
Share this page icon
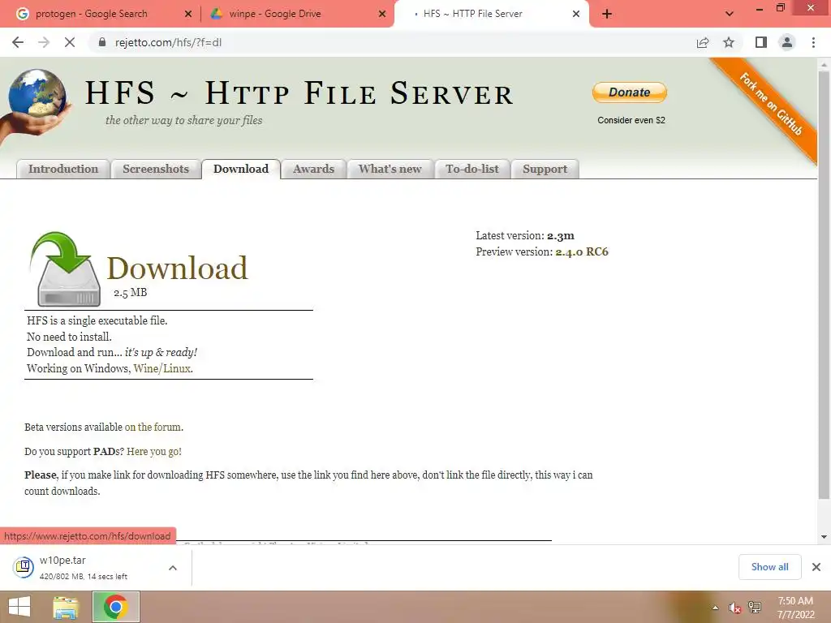[703, 42]
